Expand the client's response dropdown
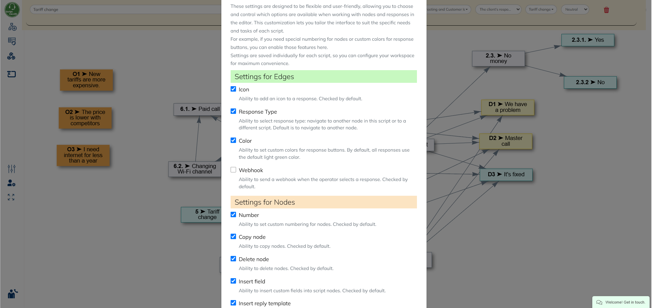652x308 pixels. (498, 9)
